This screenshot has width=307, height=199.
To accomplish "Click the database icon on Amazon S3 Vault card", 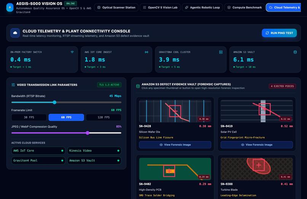I will tap(295, 52).
